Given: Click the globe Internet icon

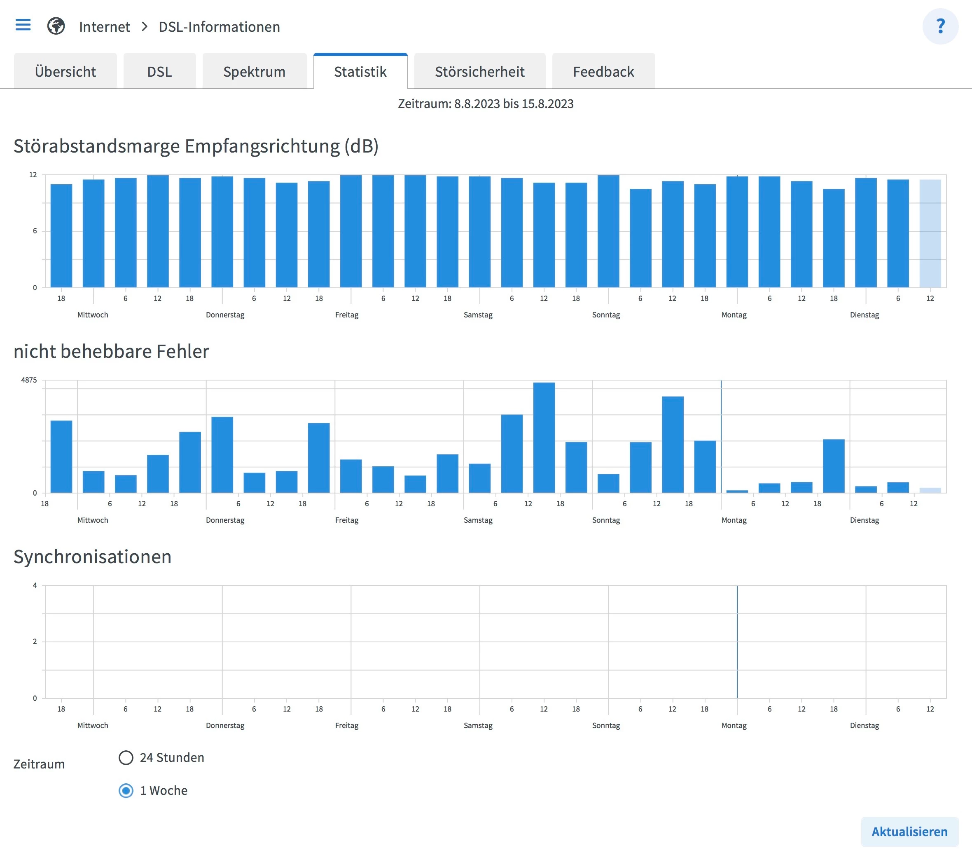Looking at the screenshot, I should pos(56,26).
